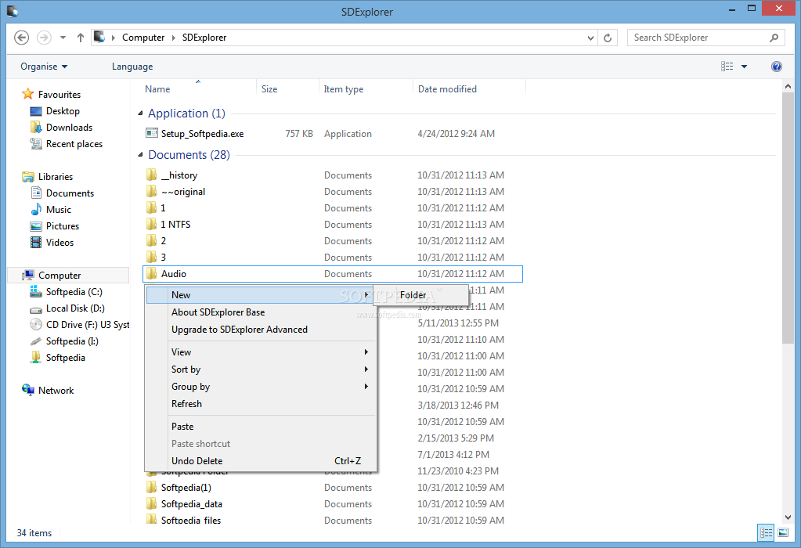
Task: Open the address bar history dropdown
Action: [590, 38]
